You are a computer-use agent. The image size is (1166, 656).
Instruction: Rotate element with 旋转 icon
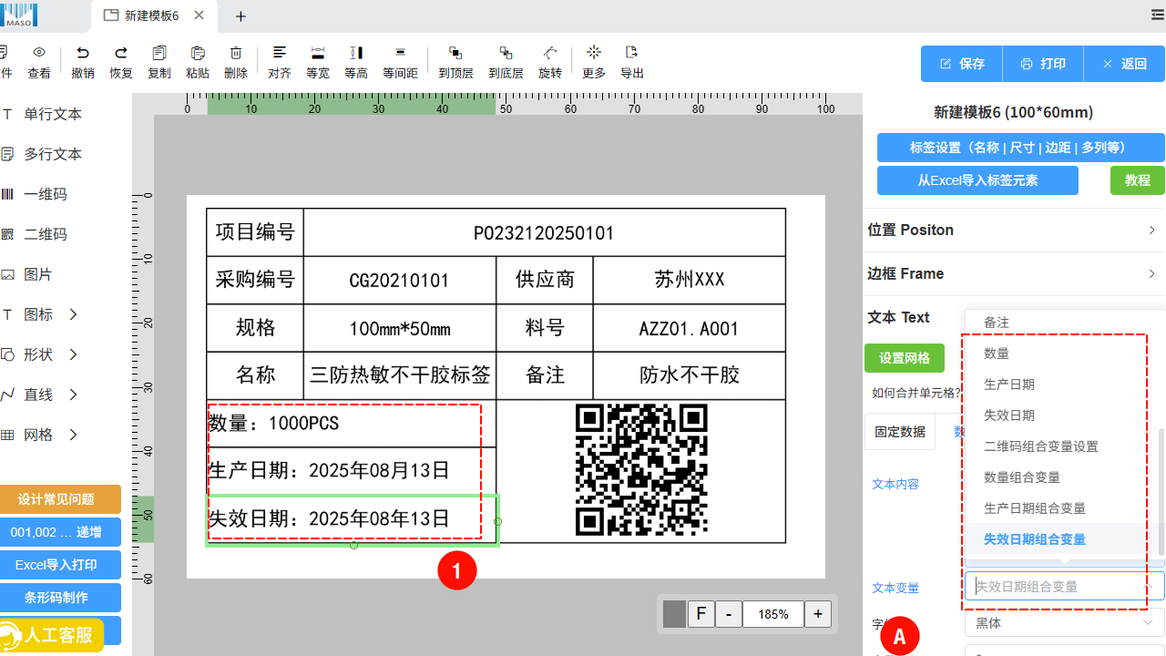(x=550, y=53)
